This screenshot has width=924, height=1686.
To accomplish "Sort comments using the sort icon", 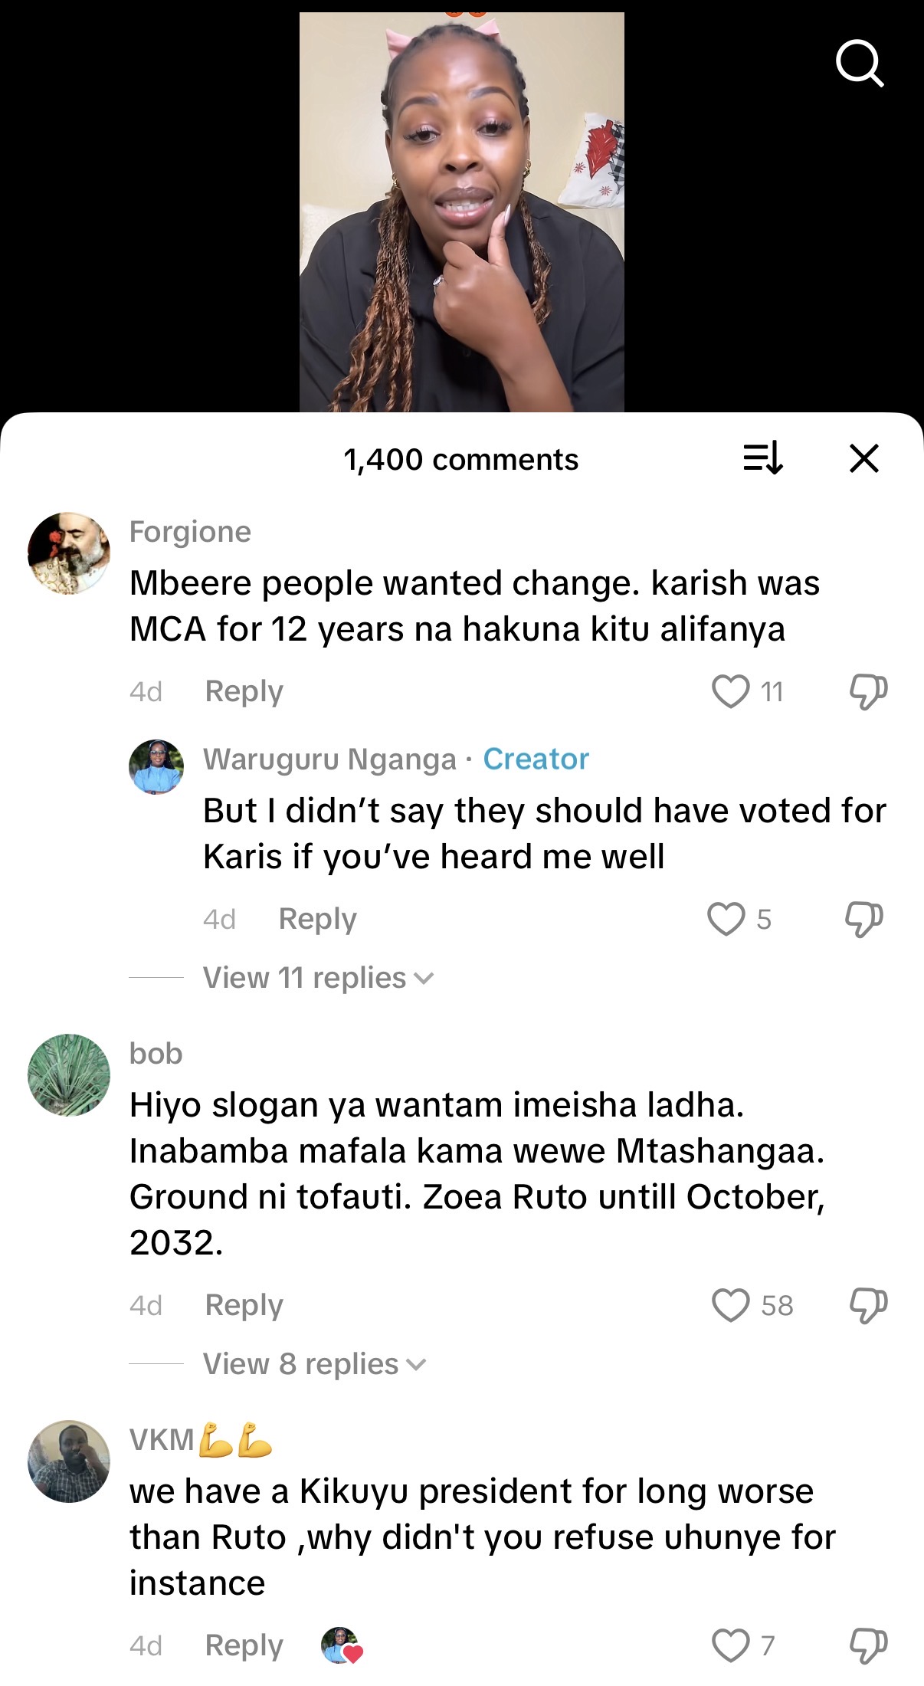I will coord(763,459).
